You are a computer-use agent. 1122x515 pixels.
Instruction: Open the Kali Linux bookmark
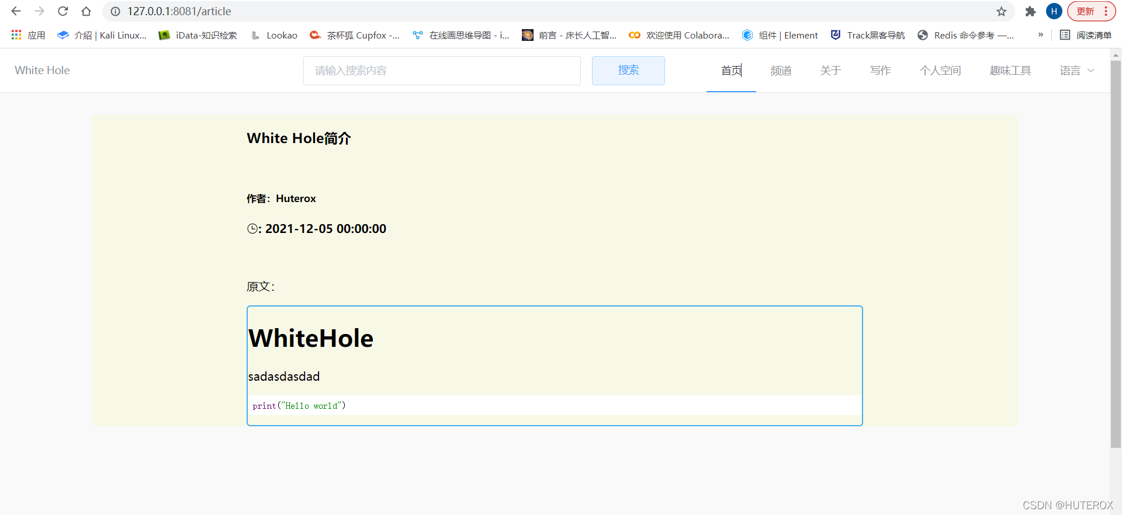(x=102, y=35)
